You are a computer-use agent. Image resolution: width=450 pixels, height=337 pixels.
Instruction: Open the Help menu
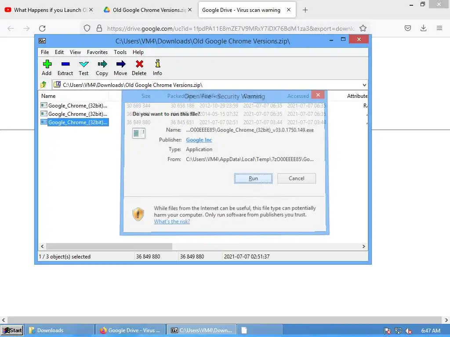click(138, 52)
